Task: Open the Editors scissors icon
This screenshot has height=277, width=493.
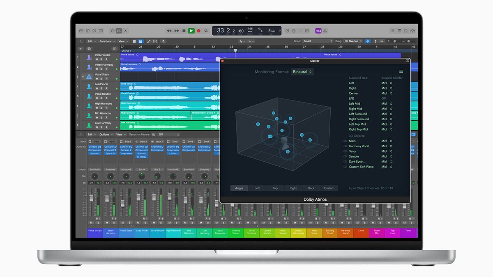Action: point(125,31)
